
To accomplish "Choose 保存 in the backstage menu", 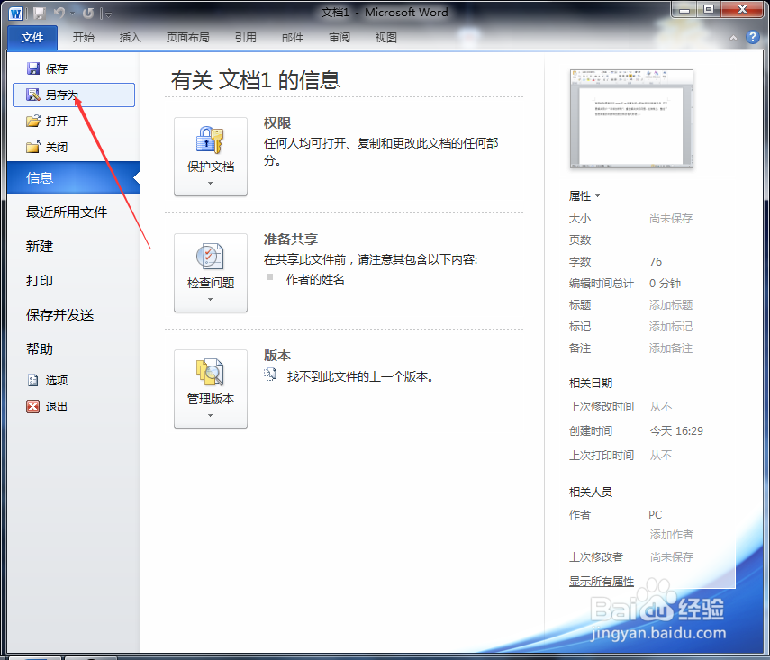I will pyautogui.click(x=74, y=68).
